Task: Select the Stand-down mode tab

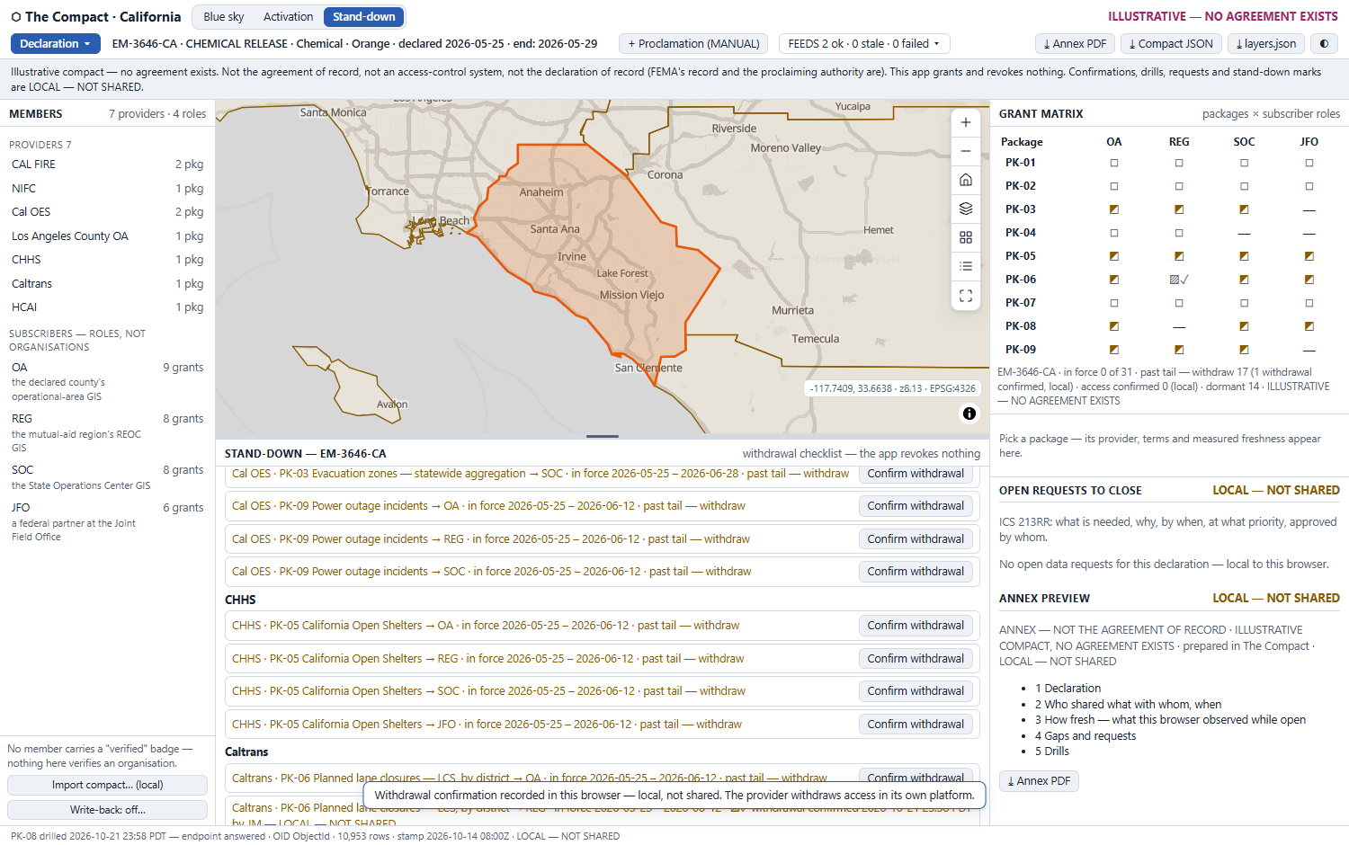Action: pos(363,17)
